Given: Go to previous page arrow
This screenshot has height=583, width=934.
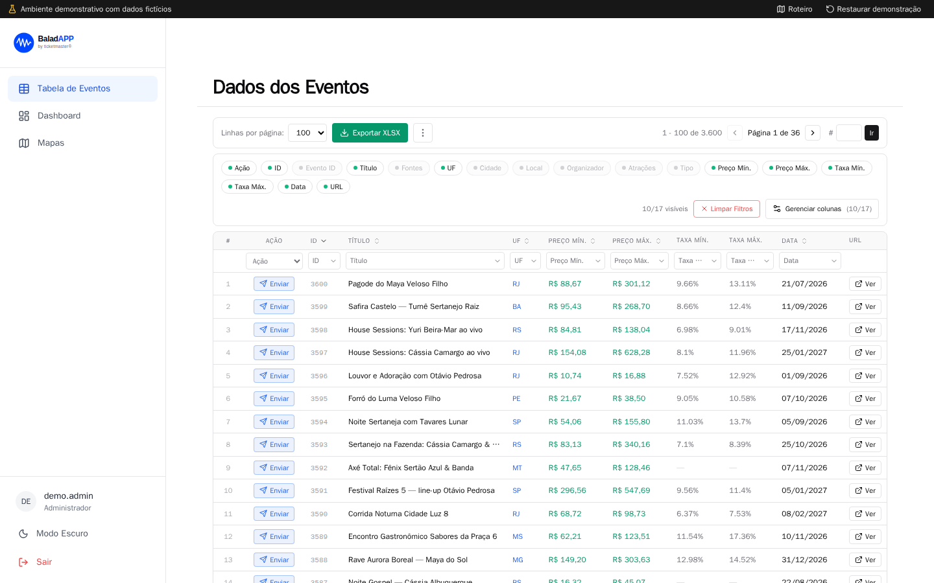Looking at the screenshot, I should pos(735,133).
